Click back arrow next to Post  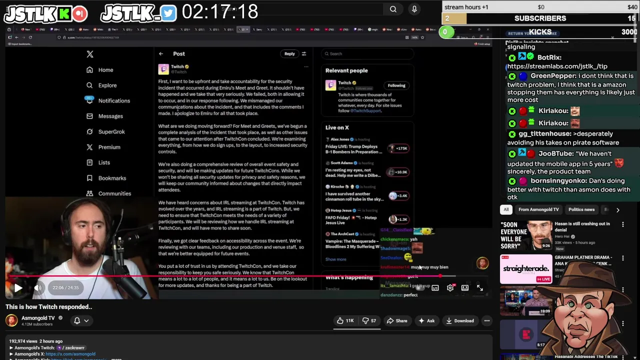point(161,53)
